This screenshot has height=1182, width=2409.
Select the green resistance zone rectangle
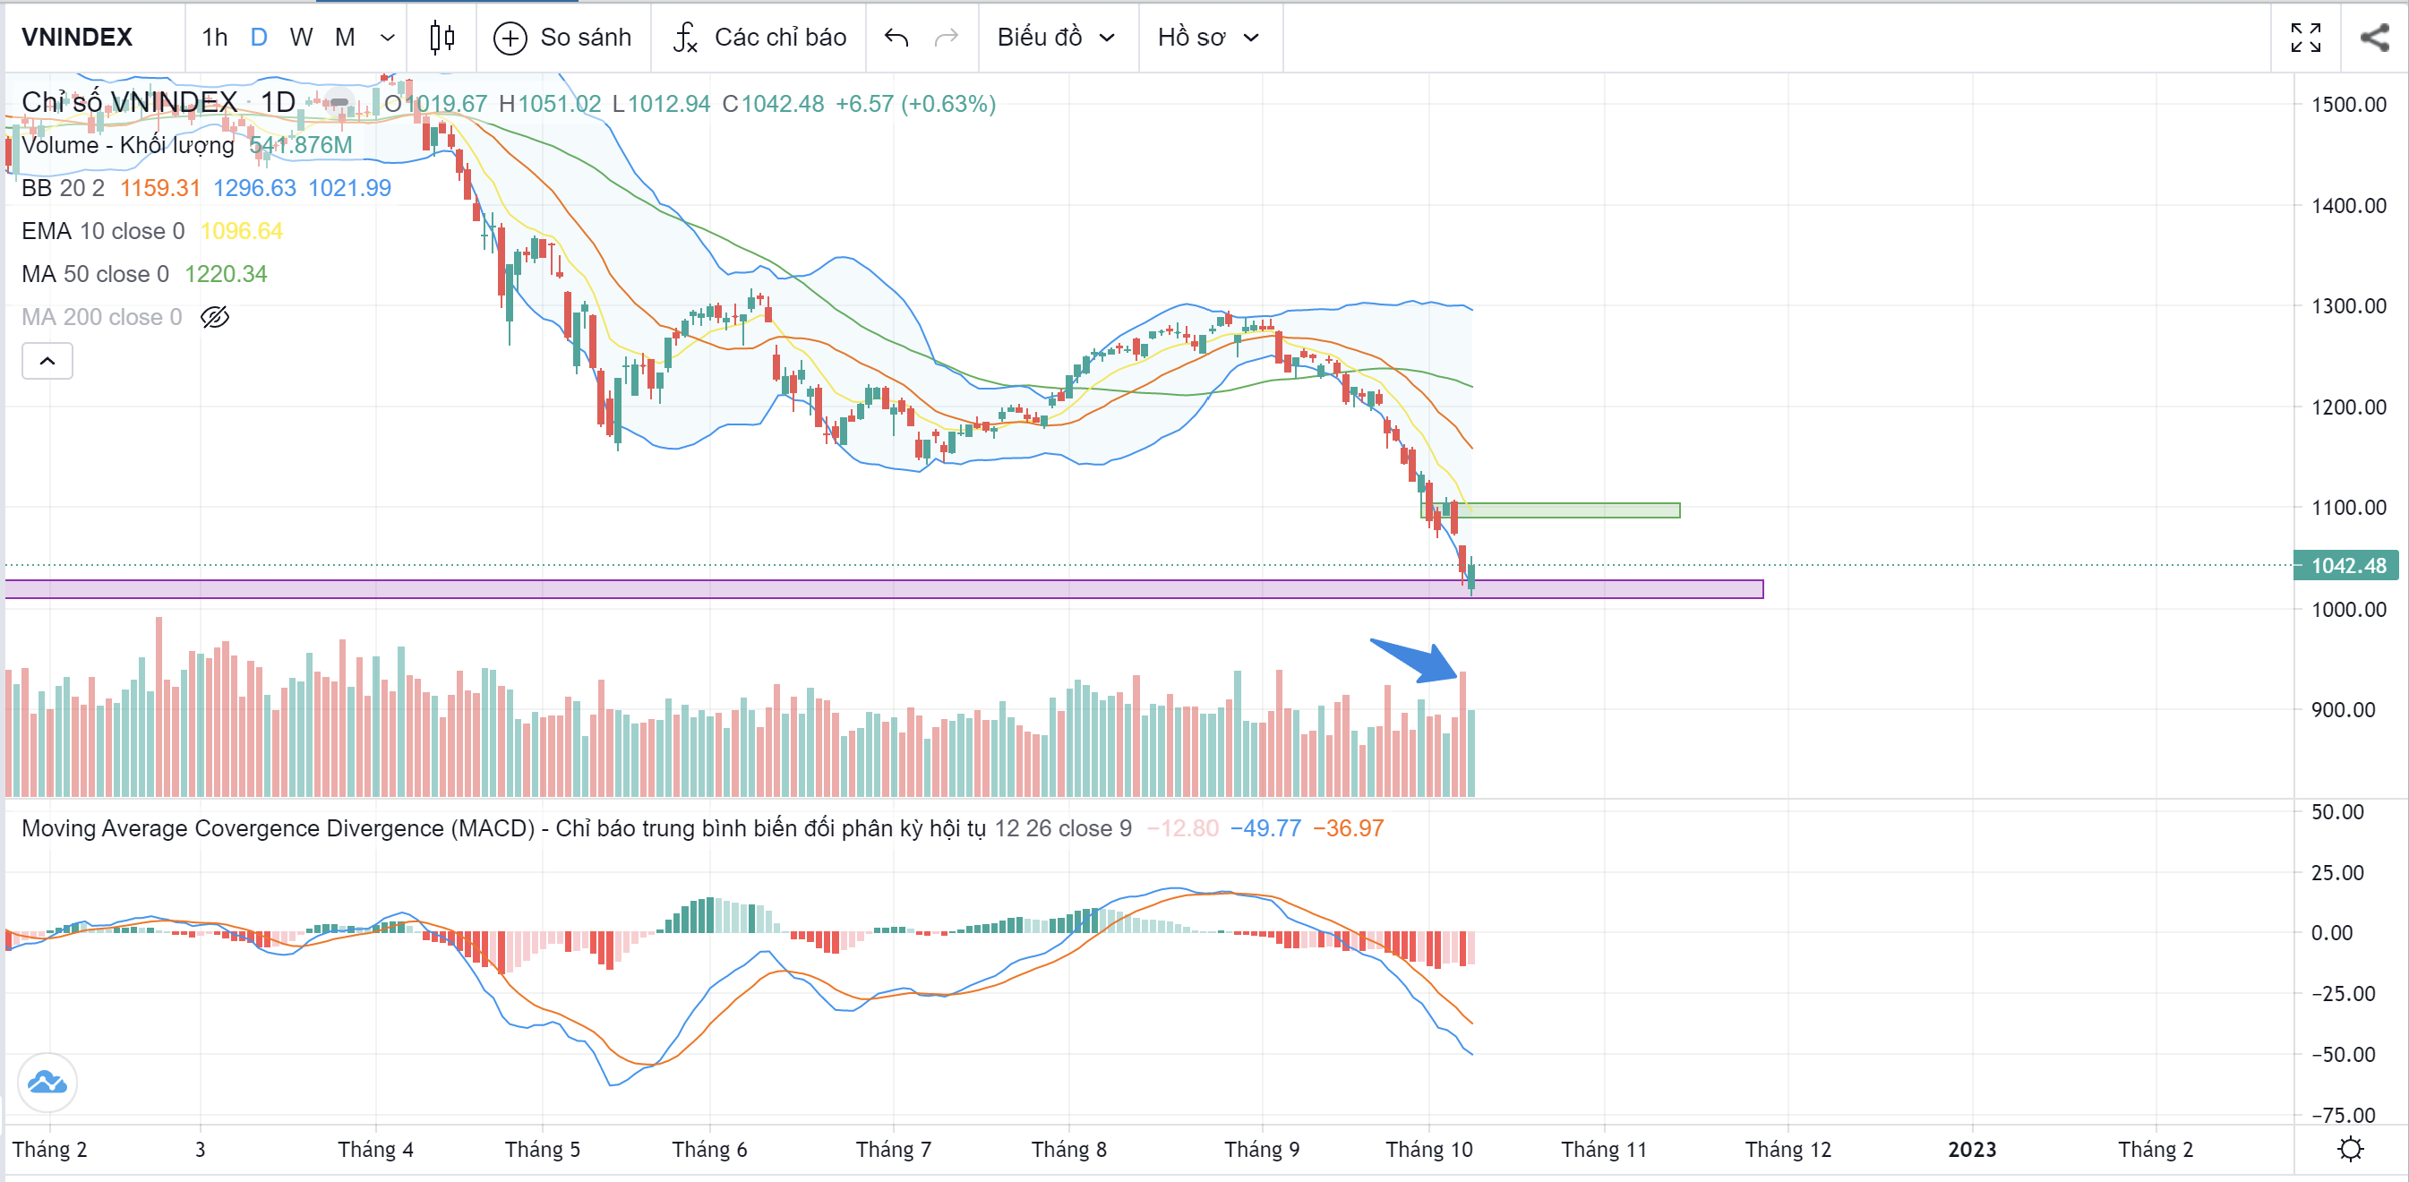1550,510
